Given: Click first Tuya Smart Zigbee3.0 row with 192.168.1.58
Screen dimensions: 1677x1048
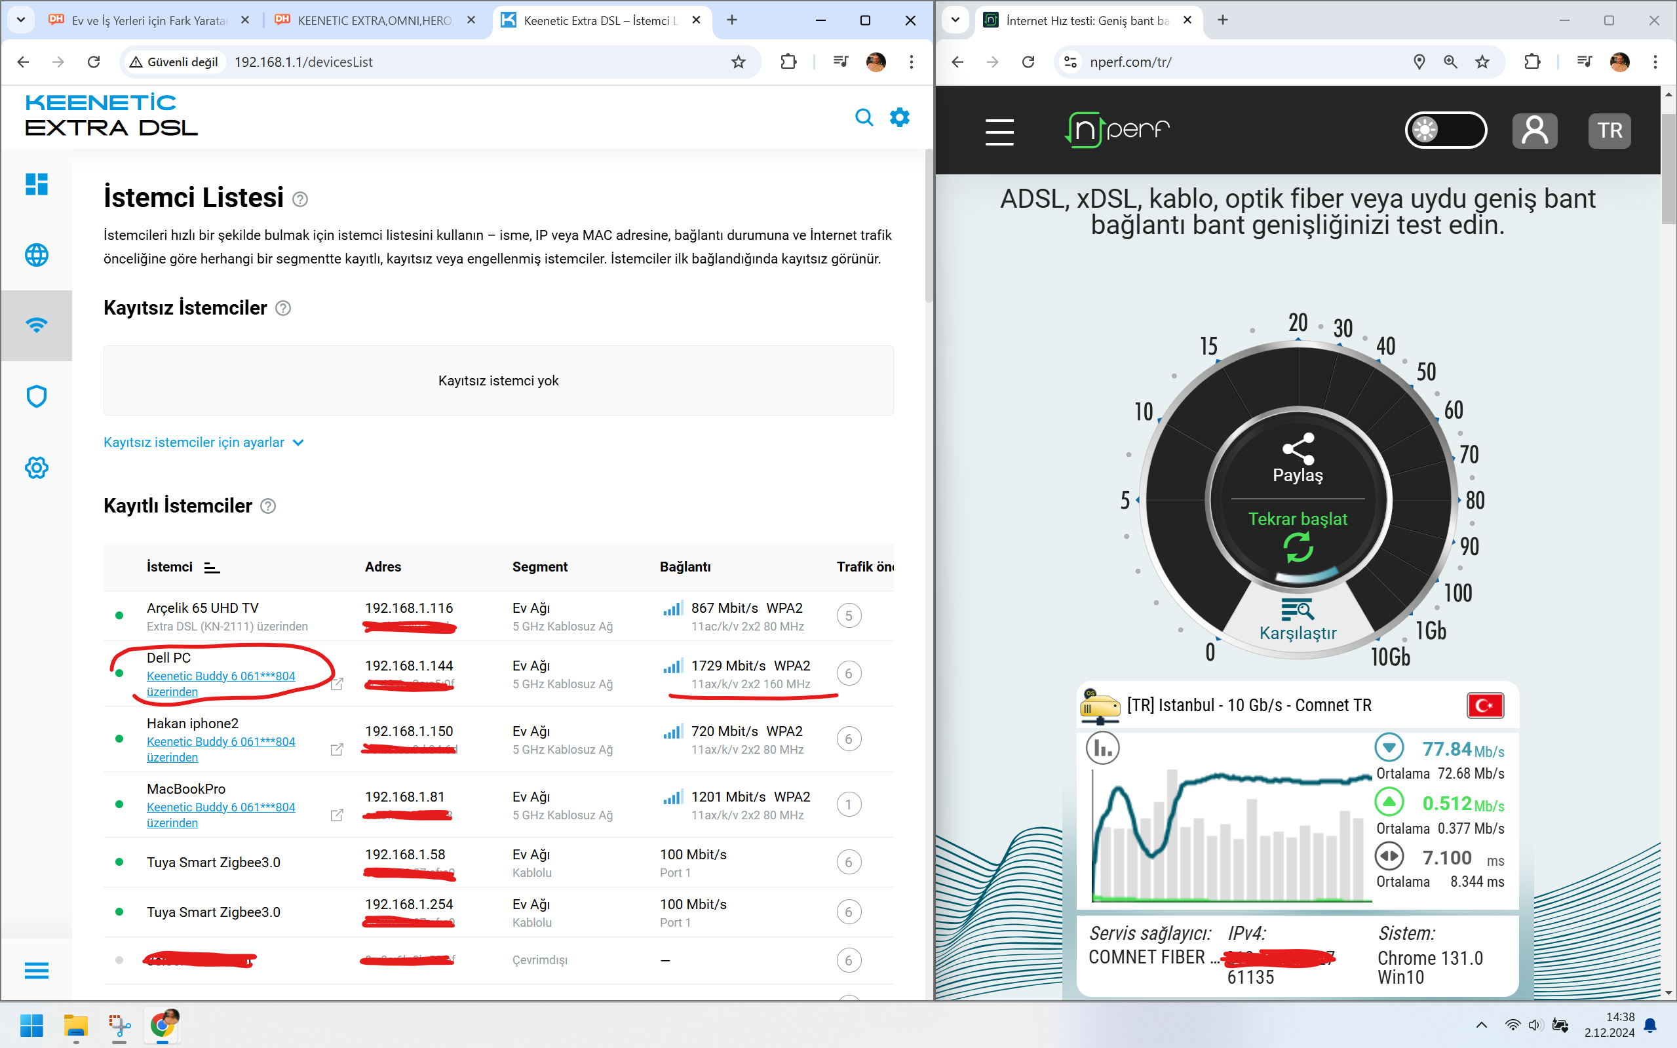Looking at the screenshot, I should click(x=498, y=863).
